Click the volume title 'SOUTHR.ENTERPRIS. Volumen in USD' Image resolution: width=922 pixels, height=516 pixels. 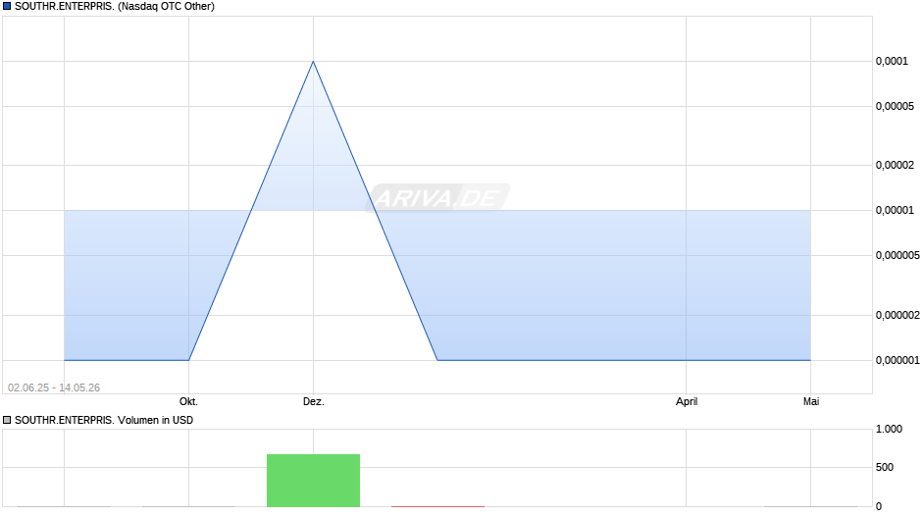(x=104, y=420)
